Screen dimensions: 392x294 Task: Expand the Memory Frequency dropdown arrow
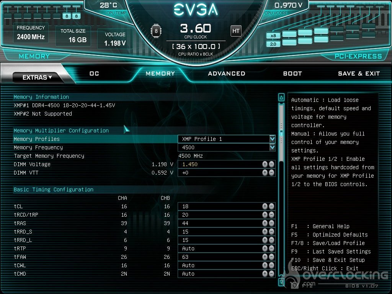(272, 147)
